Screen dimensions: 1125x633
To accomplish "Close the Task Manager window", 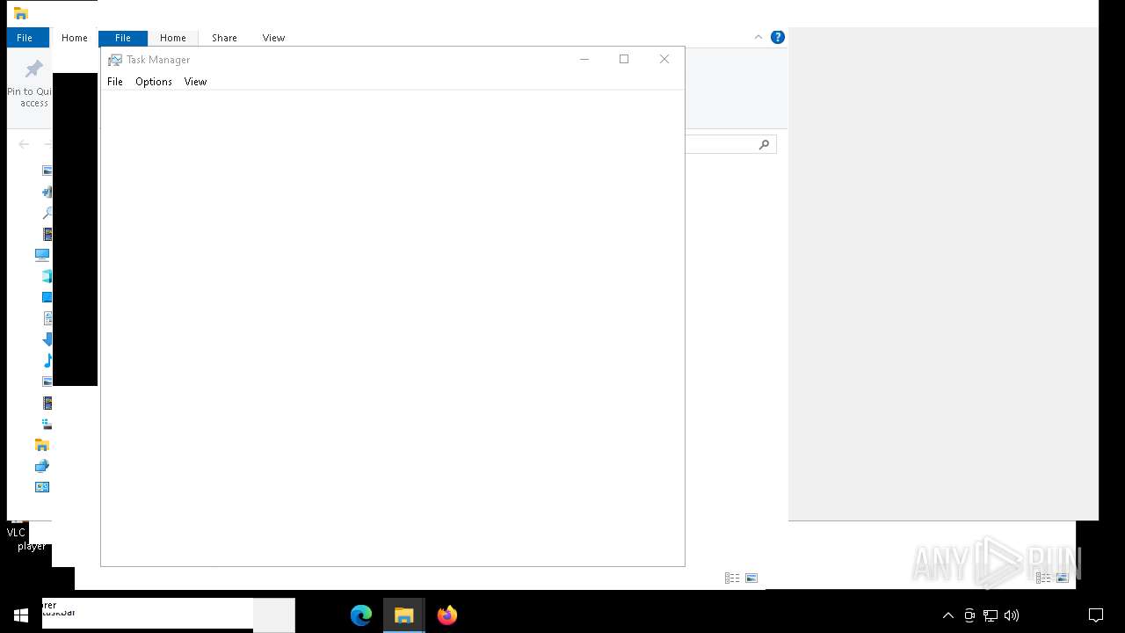I will point(664,59).
